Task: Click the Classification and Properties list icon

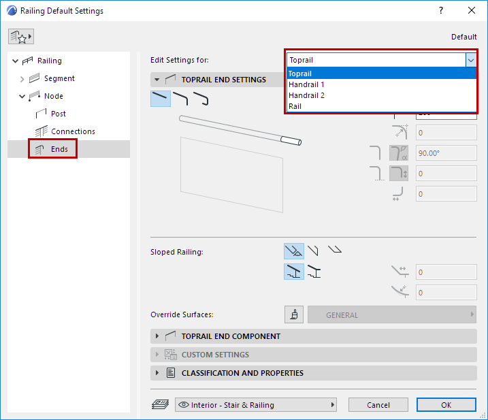Action: pyautogui.click(x=171, y=372)
